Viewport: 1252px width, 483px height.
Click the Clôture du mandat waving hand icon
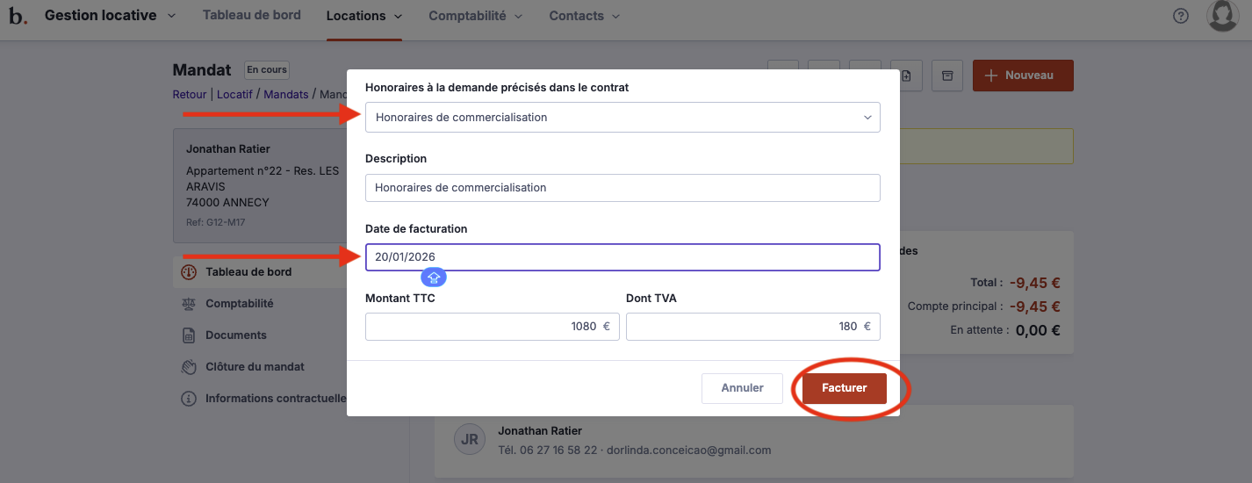click(x=188, y=367)
